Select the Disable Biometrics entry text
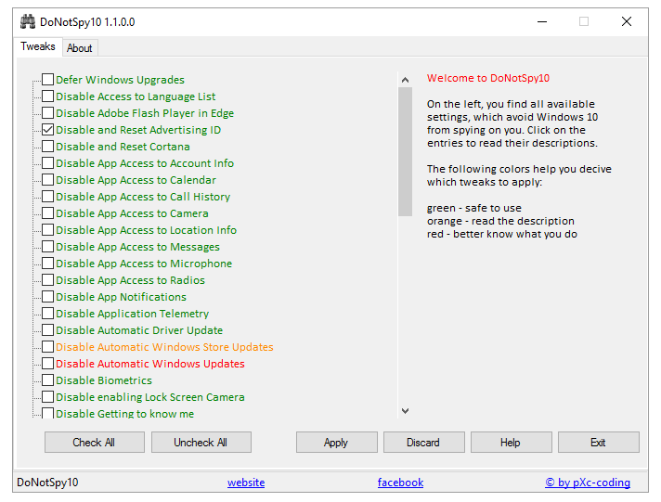The image size is (661, 502). [104, 380]
